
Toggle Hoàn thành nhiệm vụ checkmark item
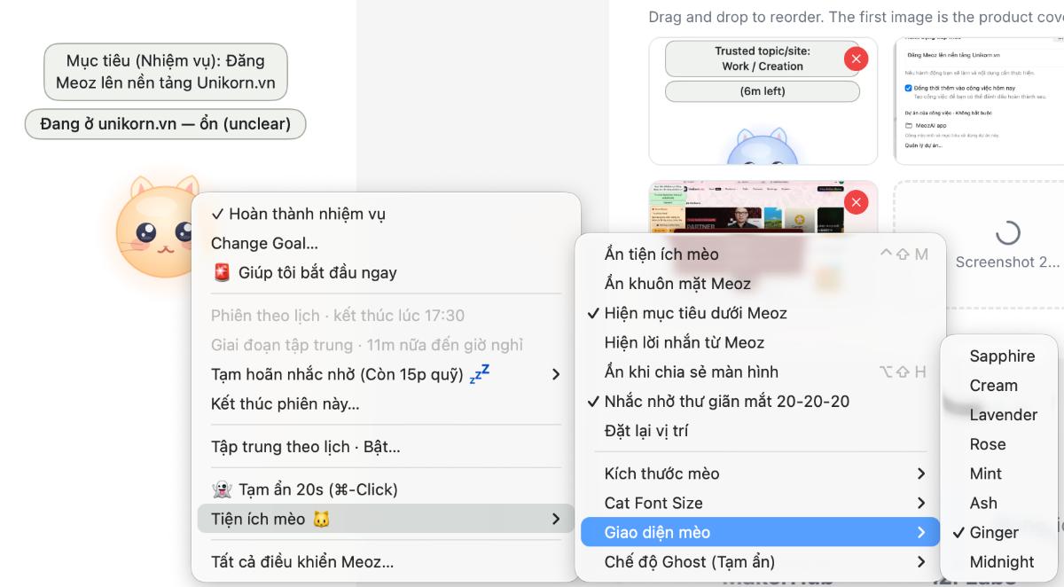click(386, 214)
